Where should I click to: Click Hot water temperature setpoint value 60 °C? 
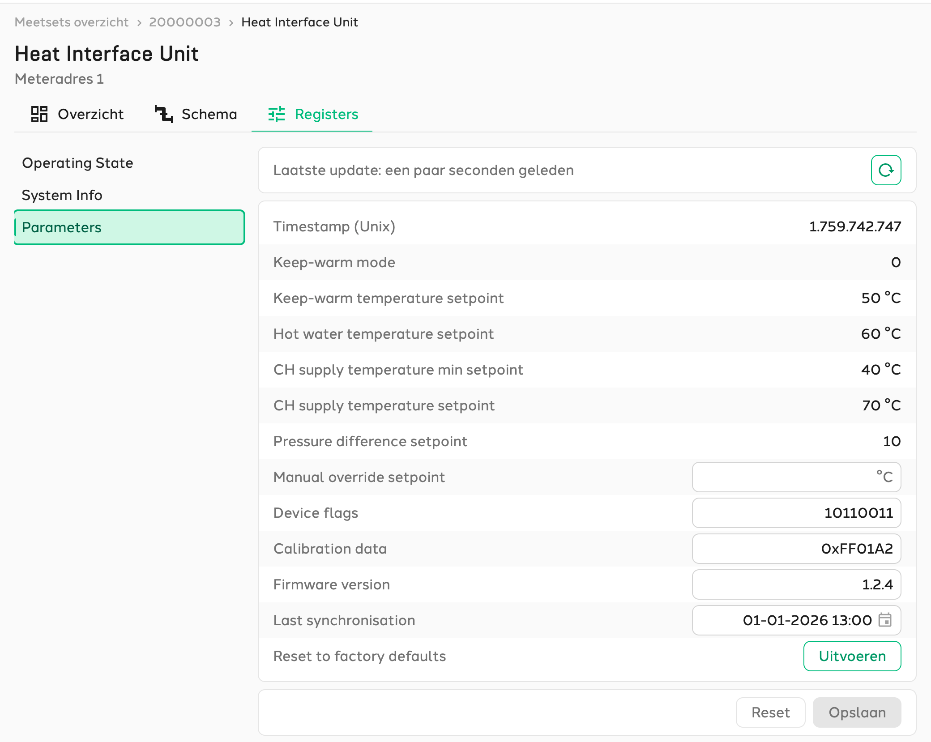[881, 334]
